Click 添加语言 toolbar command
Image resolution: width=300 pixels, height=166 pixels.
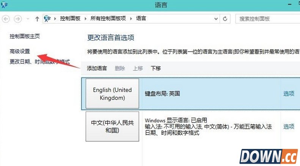click(x=97, y=68)
